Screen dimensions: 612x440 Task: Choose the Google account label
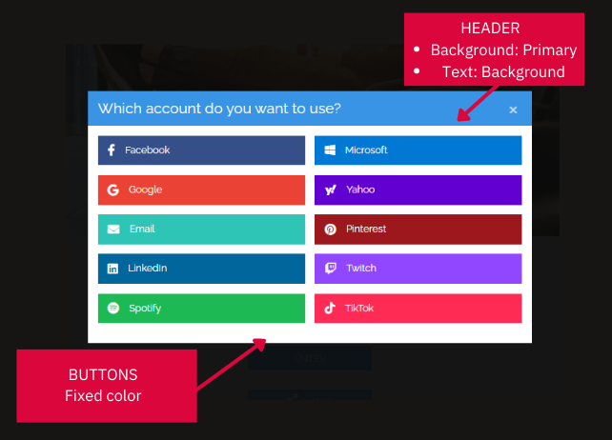point(145,190)
